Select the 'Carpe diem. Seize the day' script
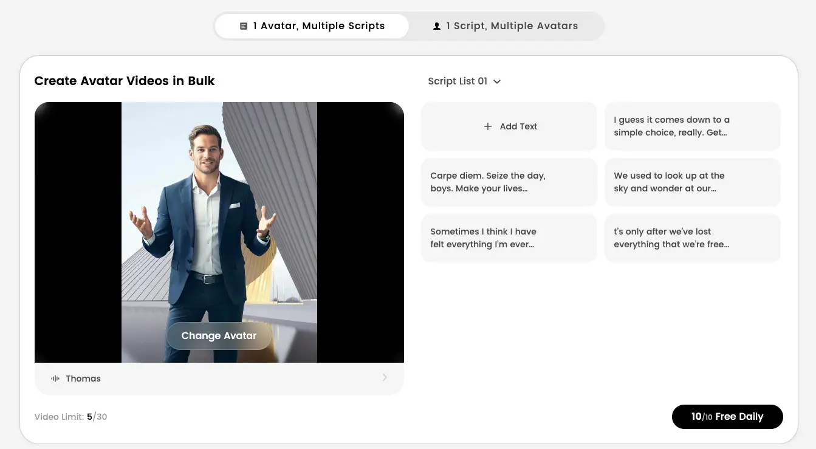 point(509,182)
